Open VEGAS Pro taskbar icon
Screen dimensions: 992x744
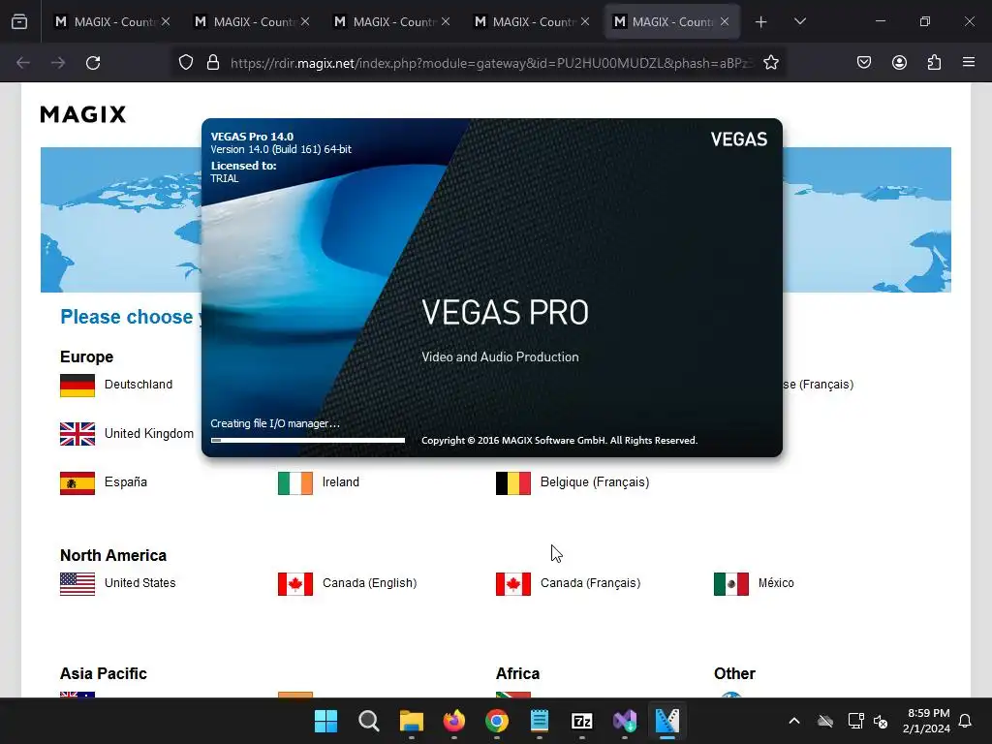666,721
